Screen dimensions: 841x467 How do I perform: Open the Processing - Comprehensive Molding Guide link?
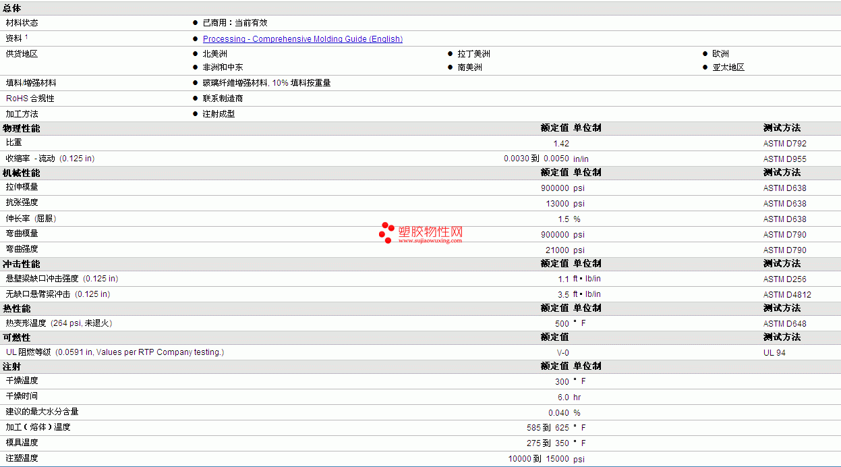pos(303,39)
